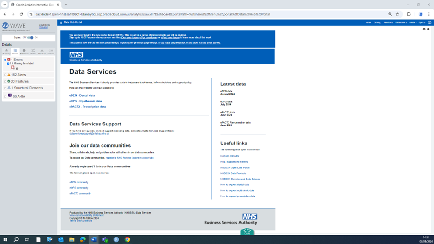Bookmark this page with the star icon
Viewport: 434px width, 244px height.
tap(398, 14)
